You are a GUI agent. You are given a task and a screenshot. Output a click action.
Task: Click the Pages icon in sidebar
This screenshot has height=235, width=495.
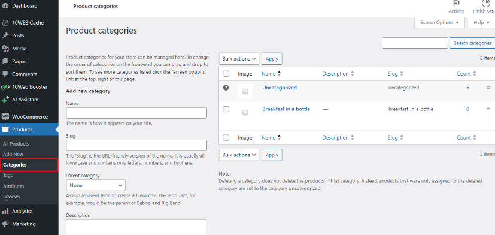click(x=5, y=61)
